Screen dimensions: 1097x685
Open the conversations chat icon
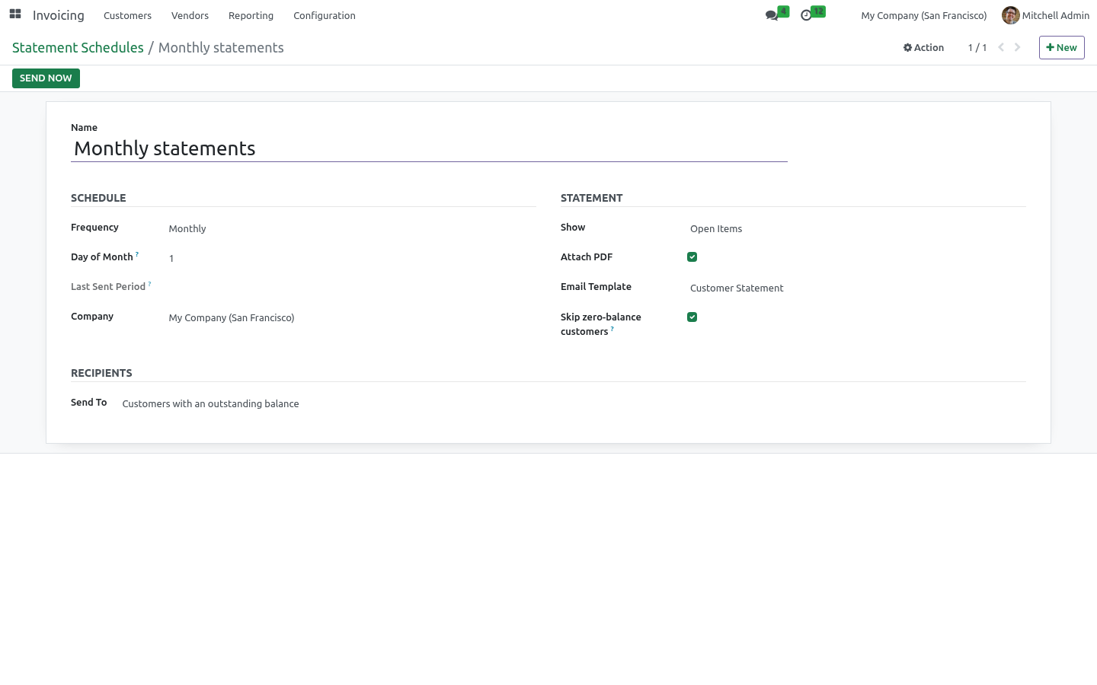772,15
